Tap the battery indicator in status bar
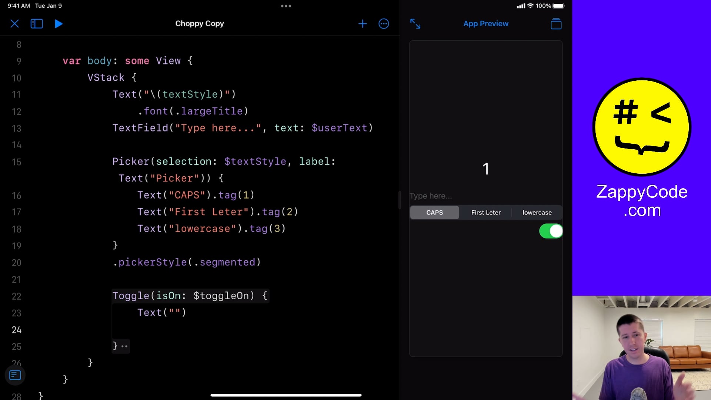This screenshot has height=400, width=711. coord(559,6)
